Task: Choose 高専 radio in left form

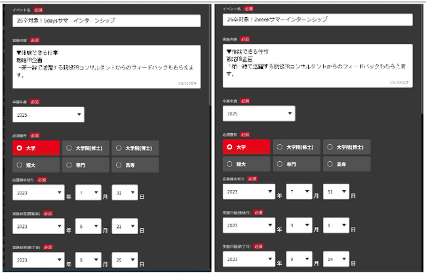Action: 135,165
